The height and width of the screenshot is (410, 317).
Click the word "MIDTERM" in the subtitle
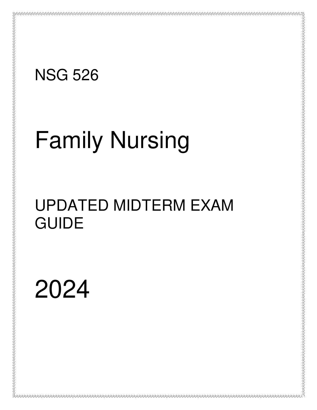pyautogui.click(x=149, y=206)
